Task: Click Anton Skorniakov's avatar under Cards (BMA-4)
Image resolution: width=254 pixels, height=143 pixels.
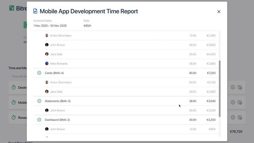Action: pyautogui.click(x=47, y=82)
